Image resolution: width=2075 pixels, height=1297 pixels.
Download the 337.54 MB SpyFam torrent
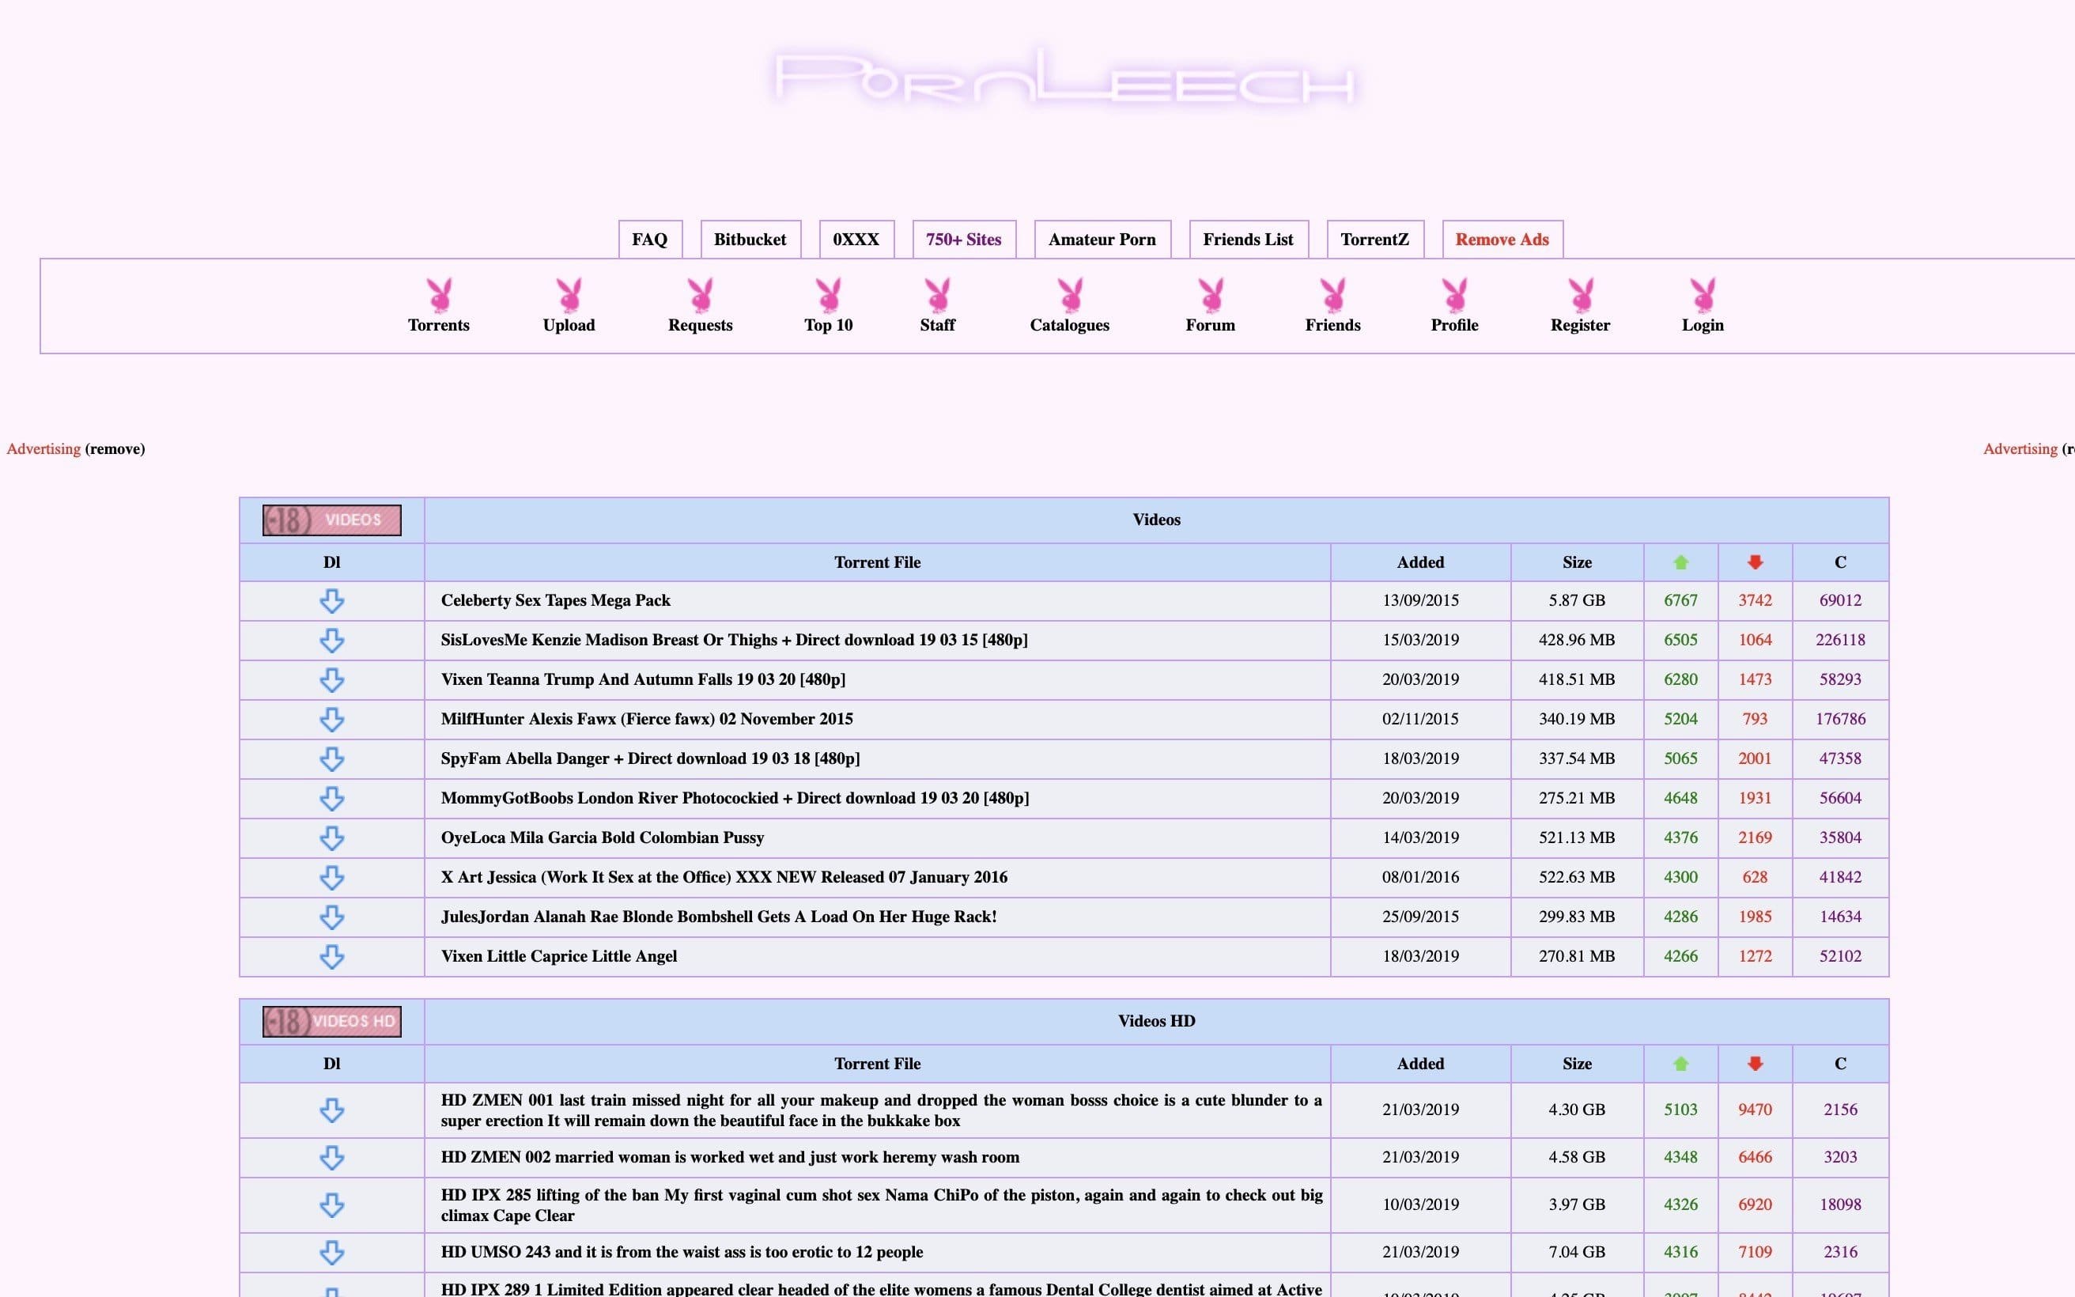point(332,758)
